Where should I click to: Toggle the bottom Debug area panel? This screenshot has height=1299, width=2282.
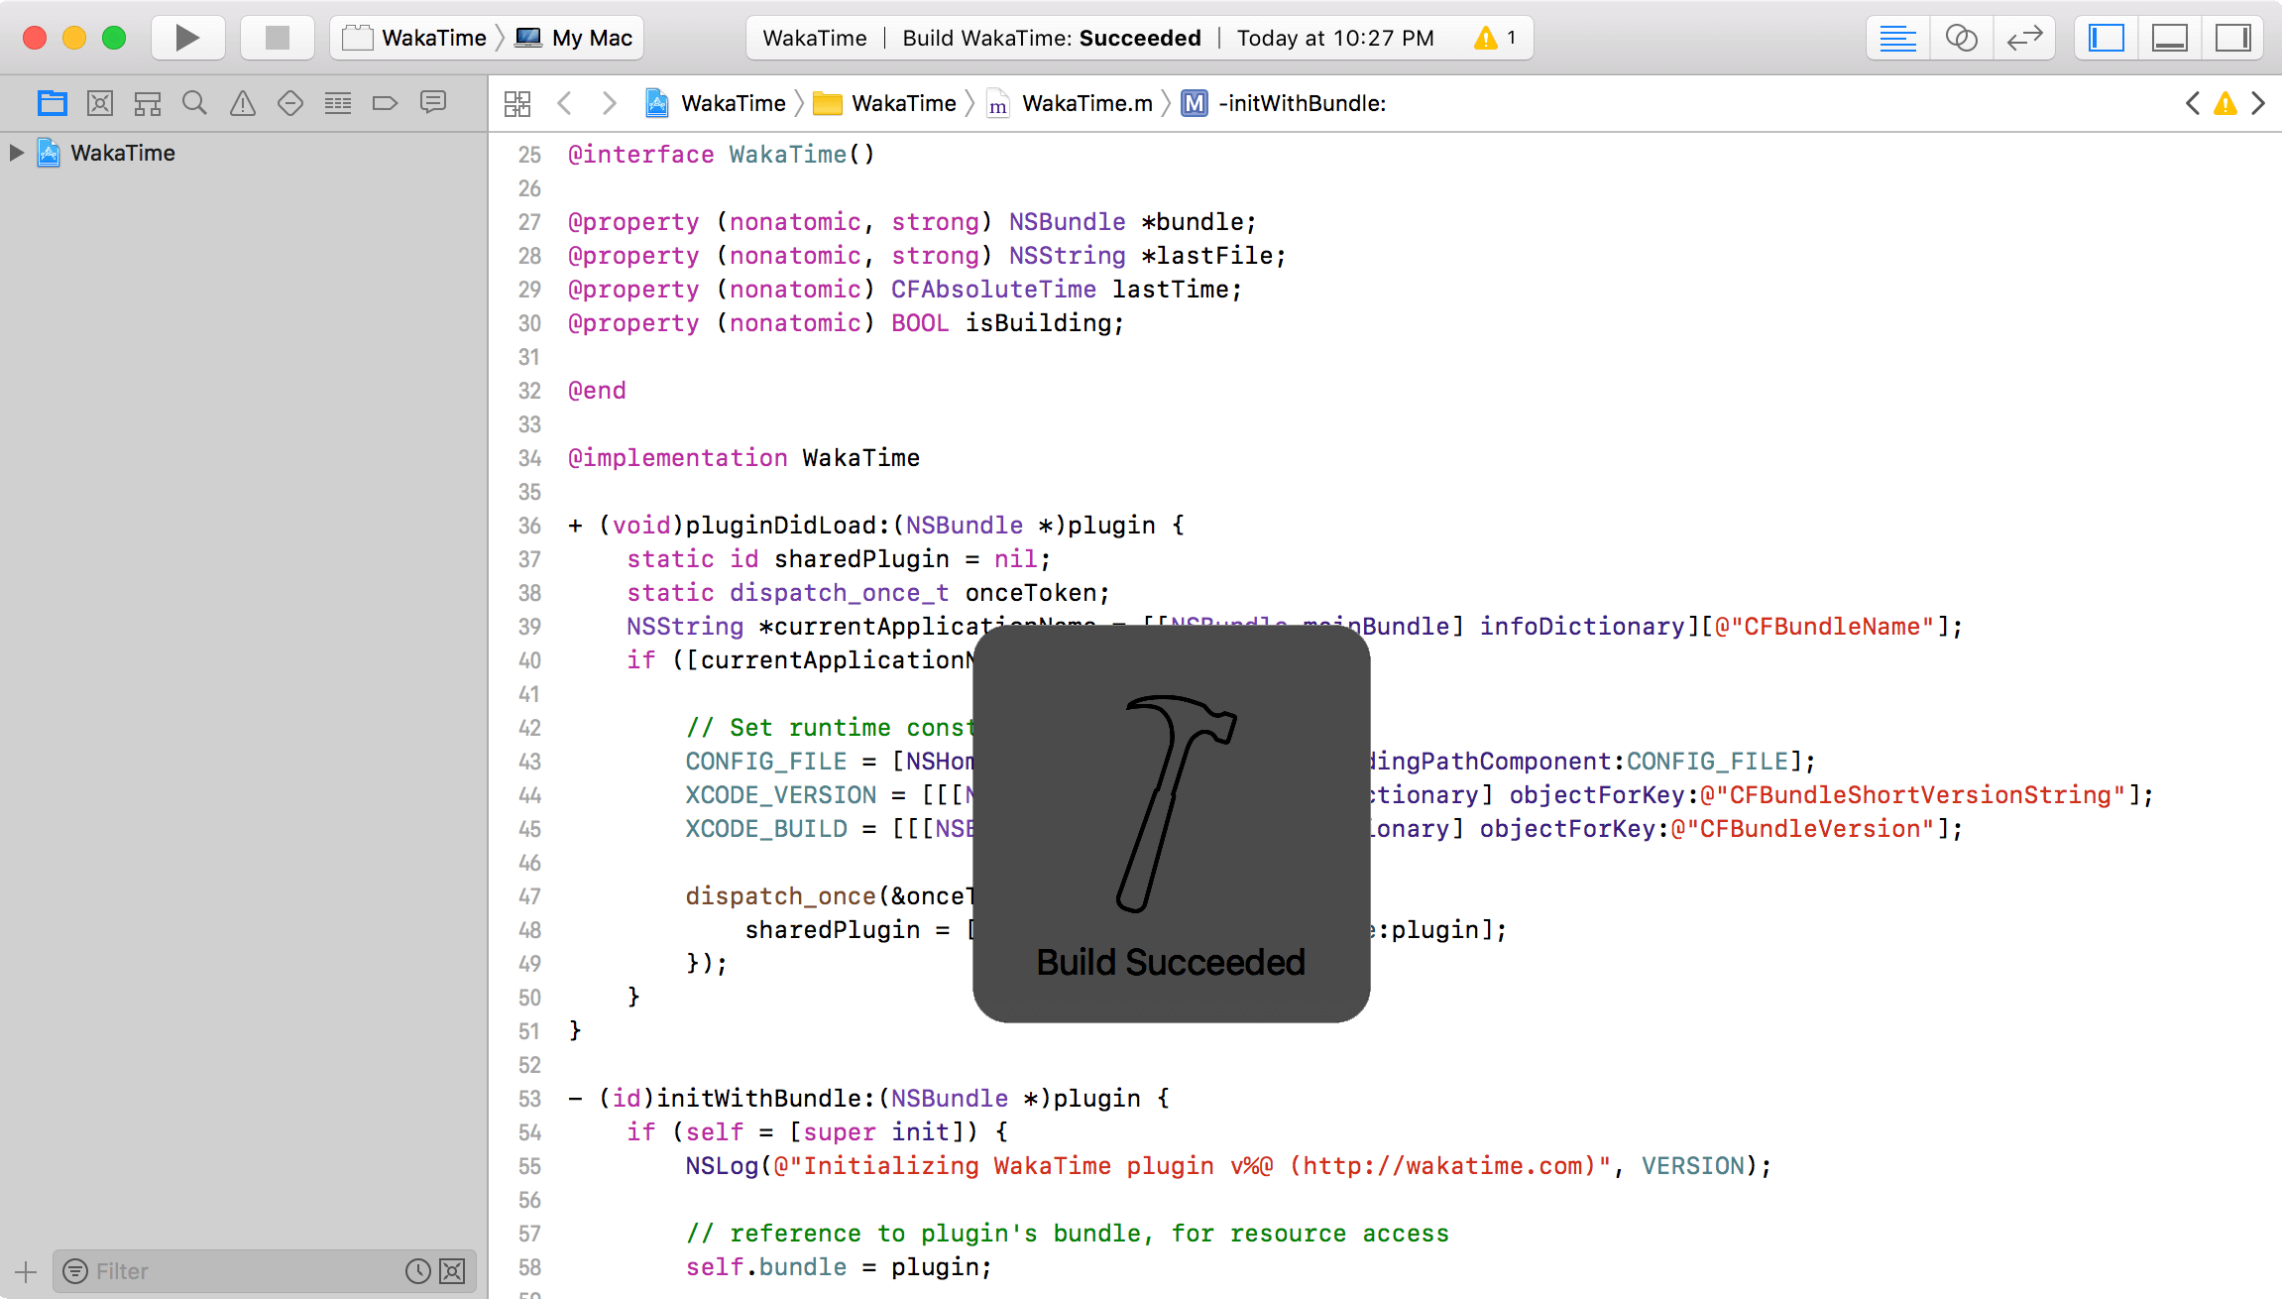(x=2169, y=38)
